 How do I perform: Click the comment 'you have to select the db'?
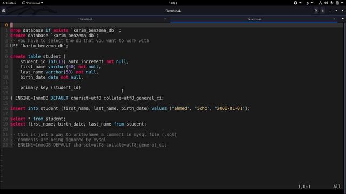point(79,41)
